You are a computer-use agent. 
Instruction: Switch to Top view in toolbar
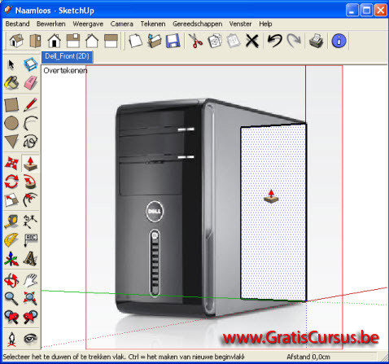(35, 41)
